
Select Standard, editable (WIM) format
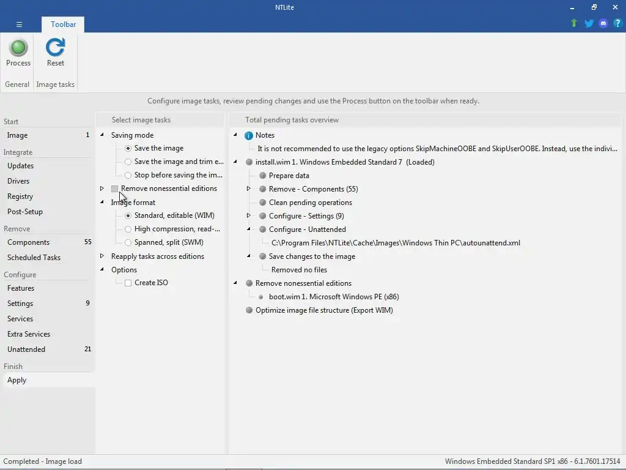click(128, 215)
